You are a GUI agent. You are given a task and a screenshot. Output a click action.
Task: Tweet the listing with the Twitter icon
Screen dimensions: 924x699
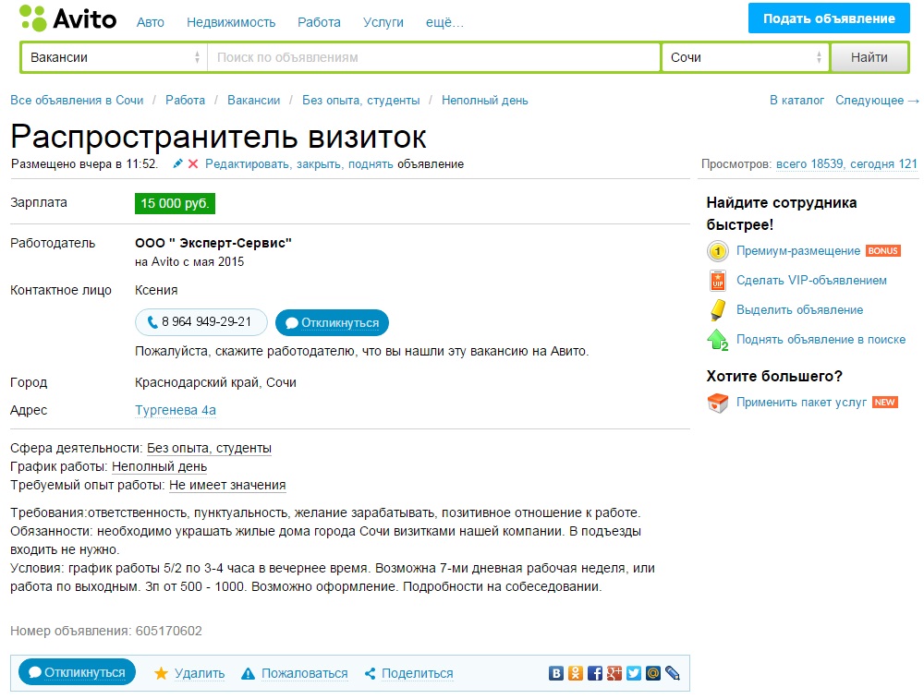634,673
